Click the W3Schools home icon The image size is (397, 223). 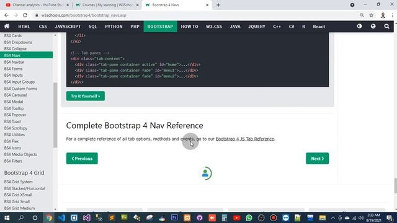(7, 26)
